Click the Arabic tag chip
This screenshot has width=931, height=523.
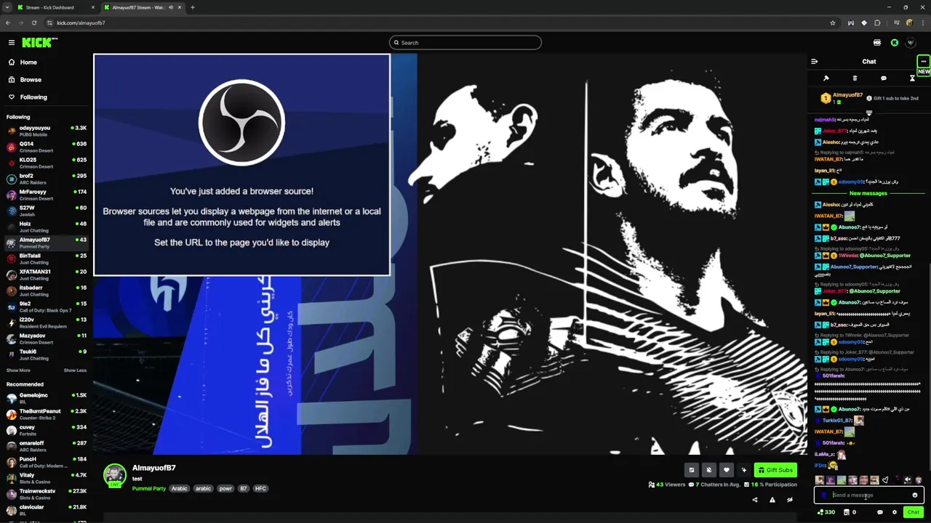180,489
